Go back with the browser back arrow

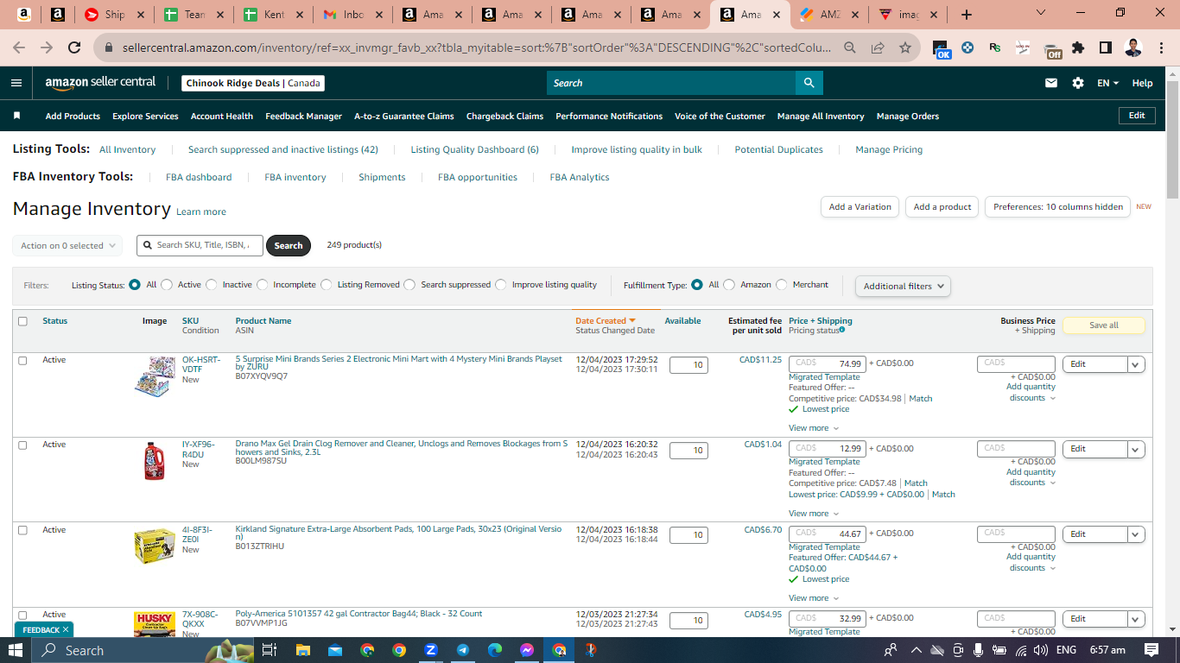tap(19, 48)
